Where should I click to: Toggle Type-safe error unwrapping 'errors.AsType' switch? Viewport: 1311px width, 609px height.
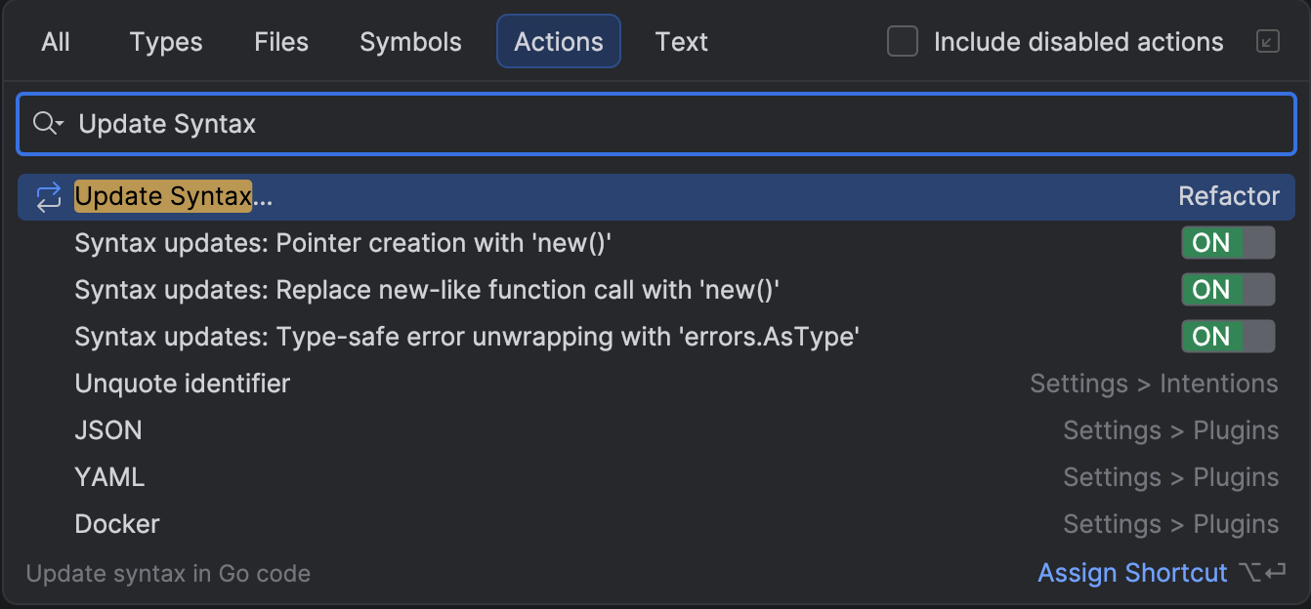pos(1227,337)
